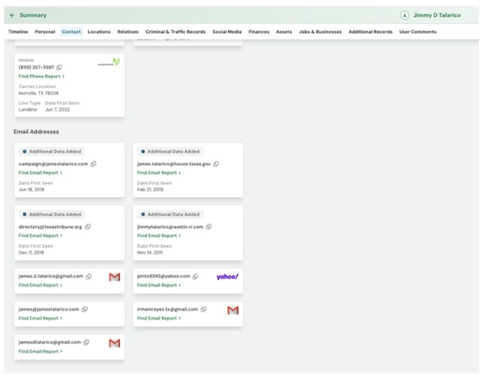Copy pinto9393@yahoo.com email address
The height and width of the screenshot is (382, 487).
tap(196, 276)
